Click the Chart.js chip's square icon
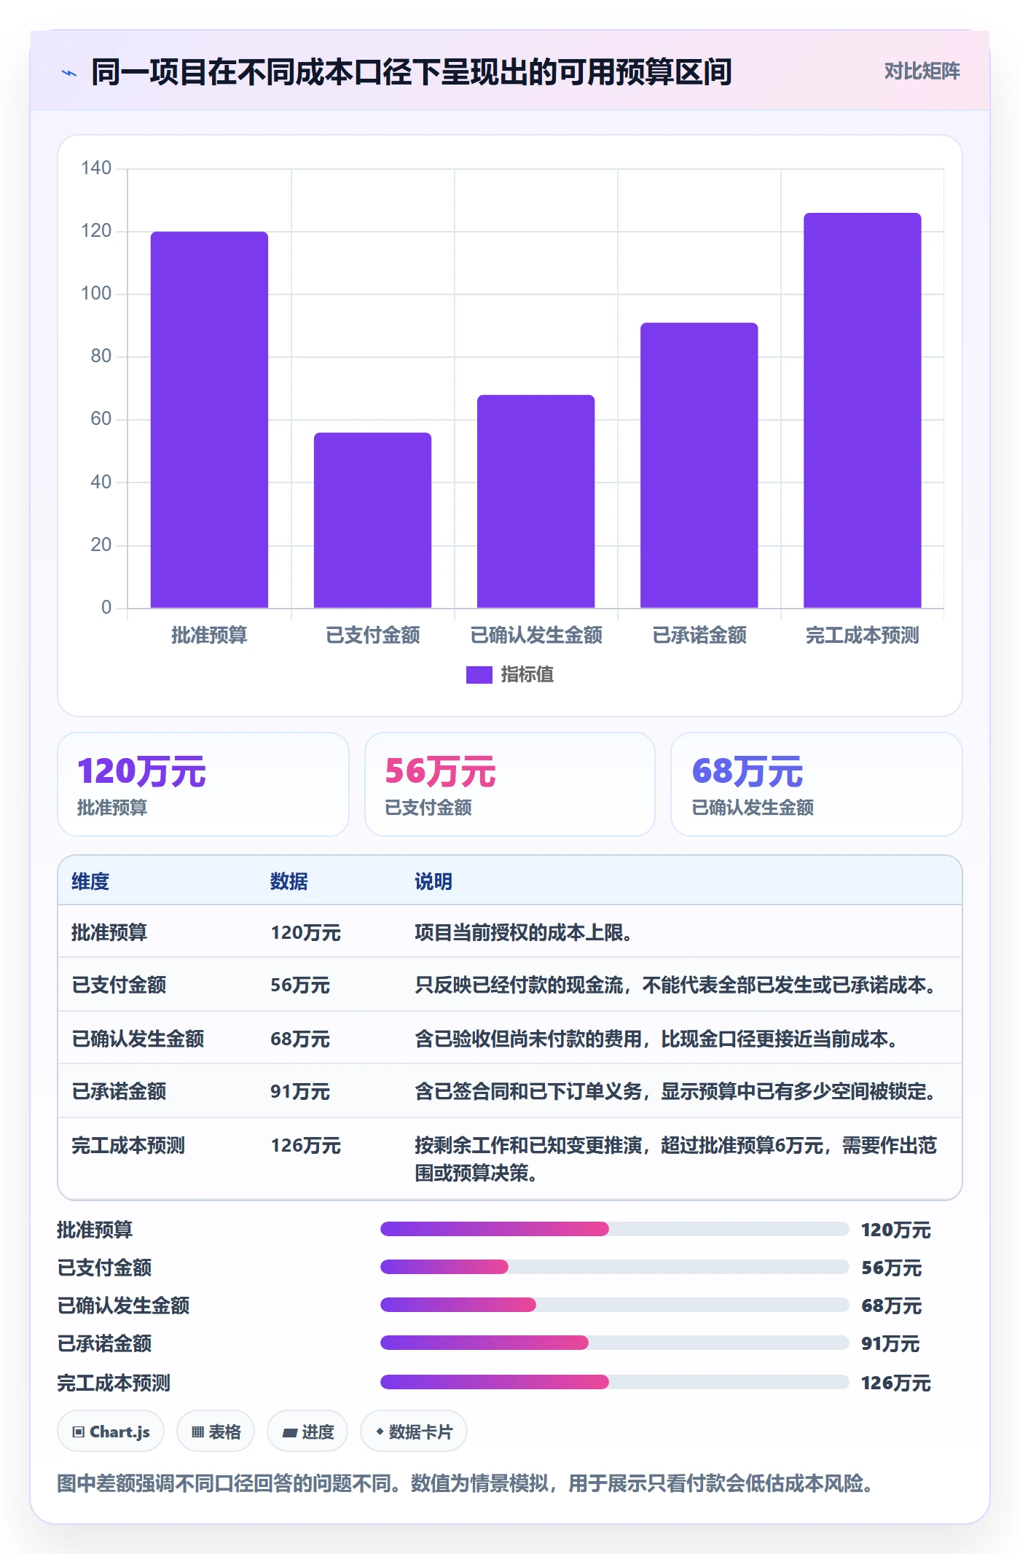 tap(79, 1432)
